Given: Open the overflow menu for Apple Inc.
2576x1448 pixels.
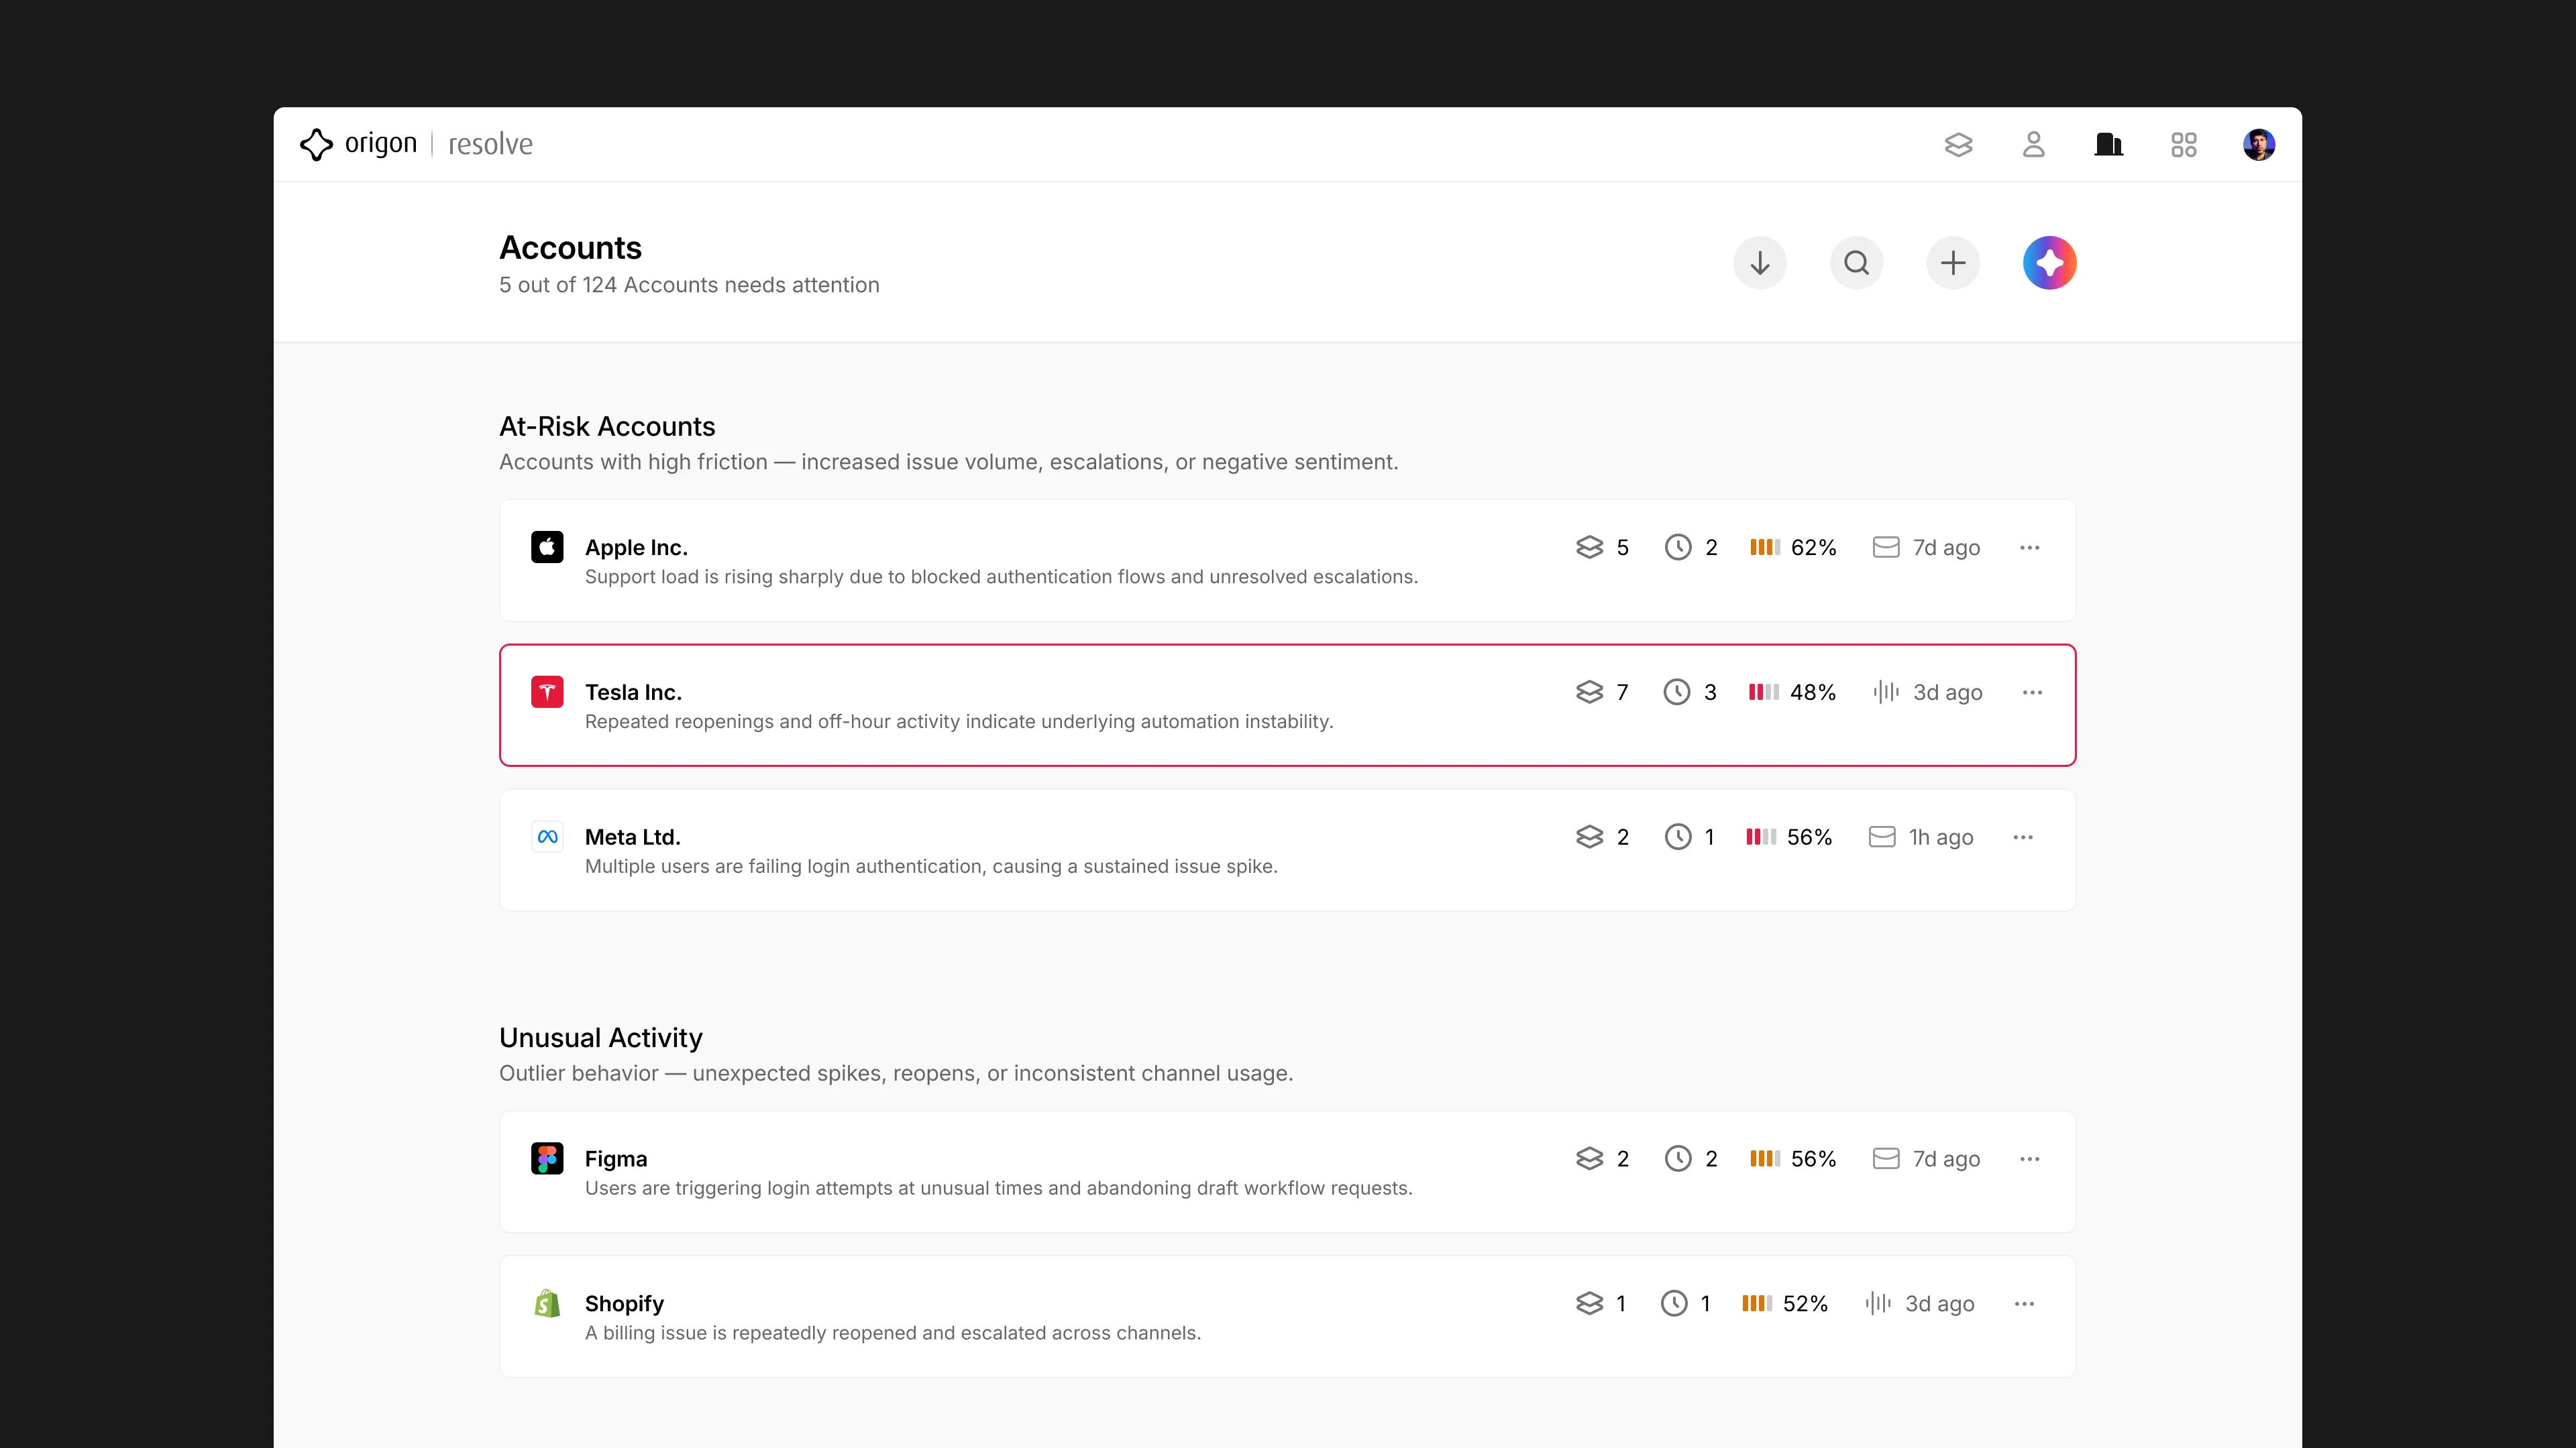Looking at the screenshot, I should (x=2031, y=548).
